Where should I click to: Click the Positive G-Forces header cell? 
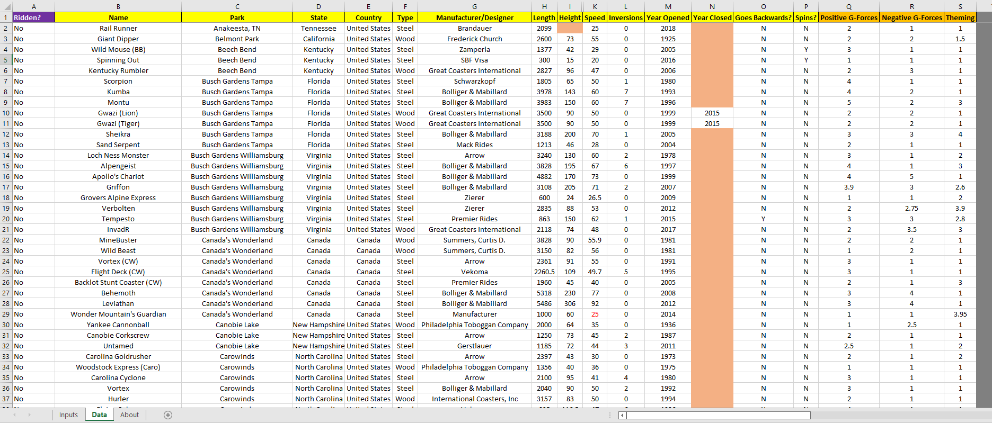[848, 17]
